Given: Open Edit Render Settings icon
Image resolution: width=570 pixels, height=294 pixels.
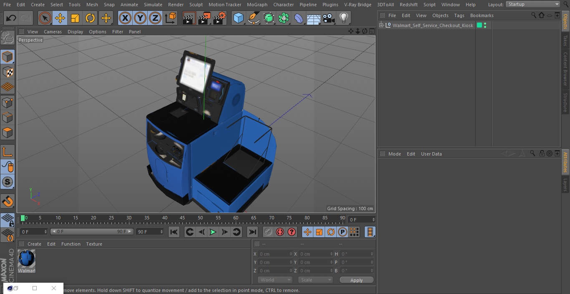Looking at the screenshot, I should pyautogui.click(x=219, y=18).
